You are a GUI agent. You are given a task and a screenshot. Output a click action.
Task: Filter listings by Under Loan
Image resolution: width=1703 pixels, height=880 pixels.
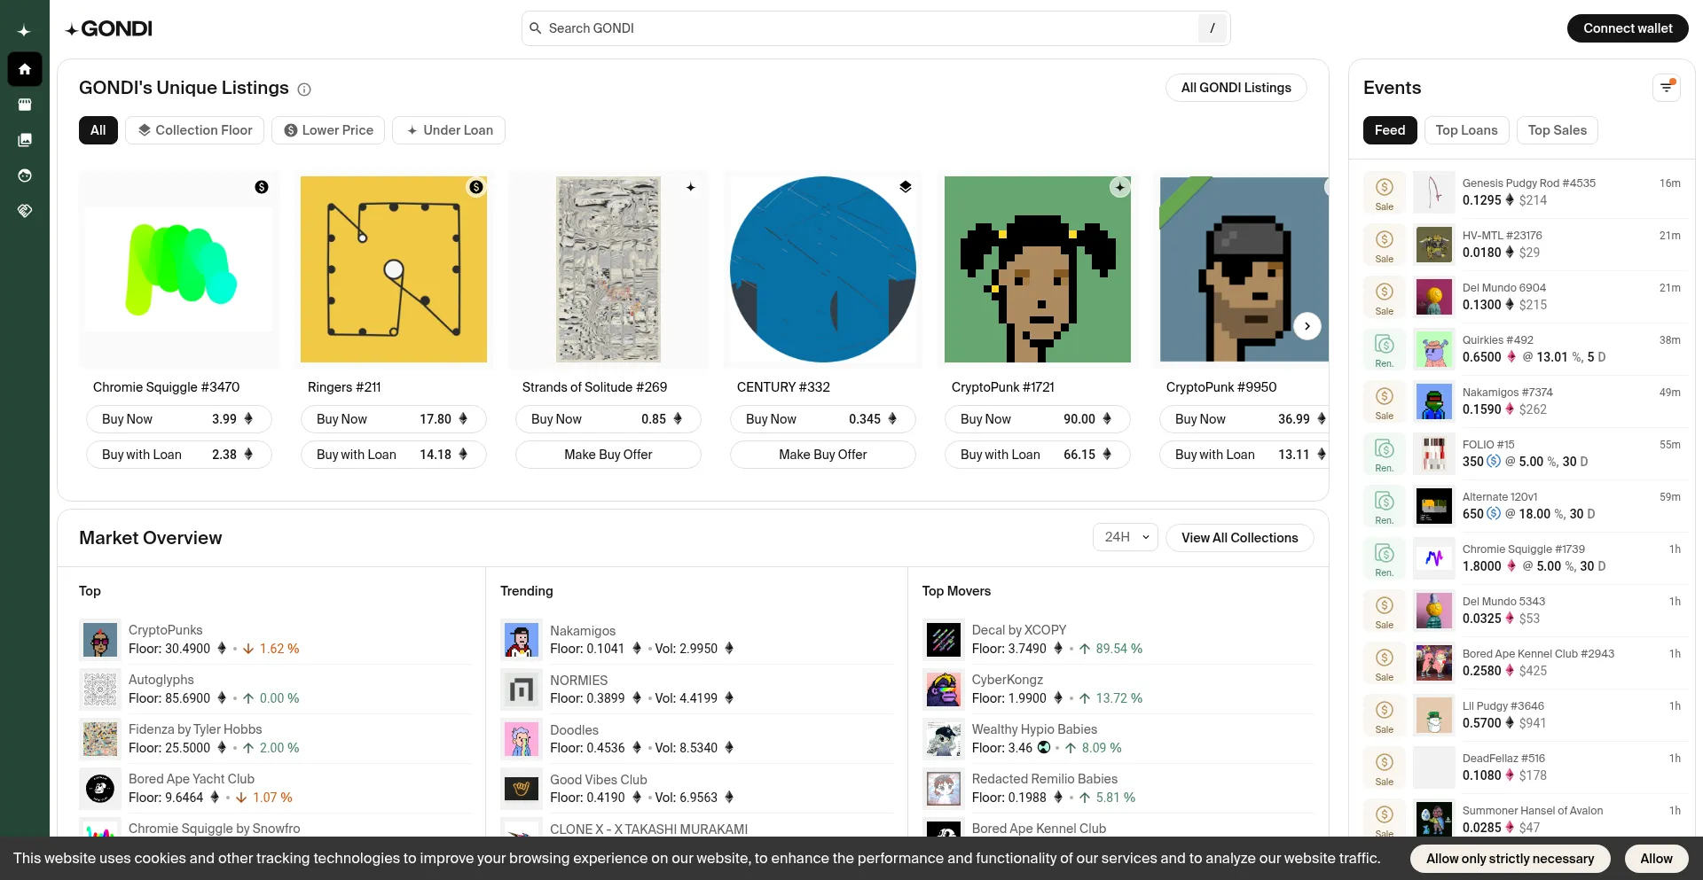point(449,130)
